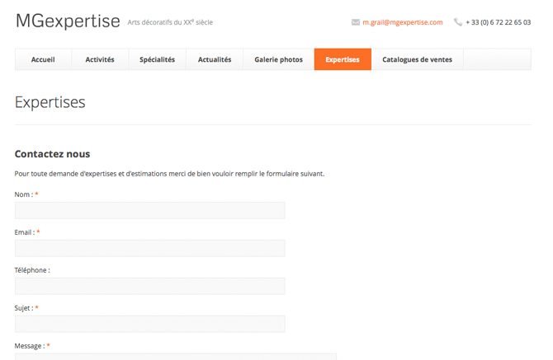The image size is (553, 360).
Task: Click the MGexpertise site logo
Action: (x=68, y=22)
